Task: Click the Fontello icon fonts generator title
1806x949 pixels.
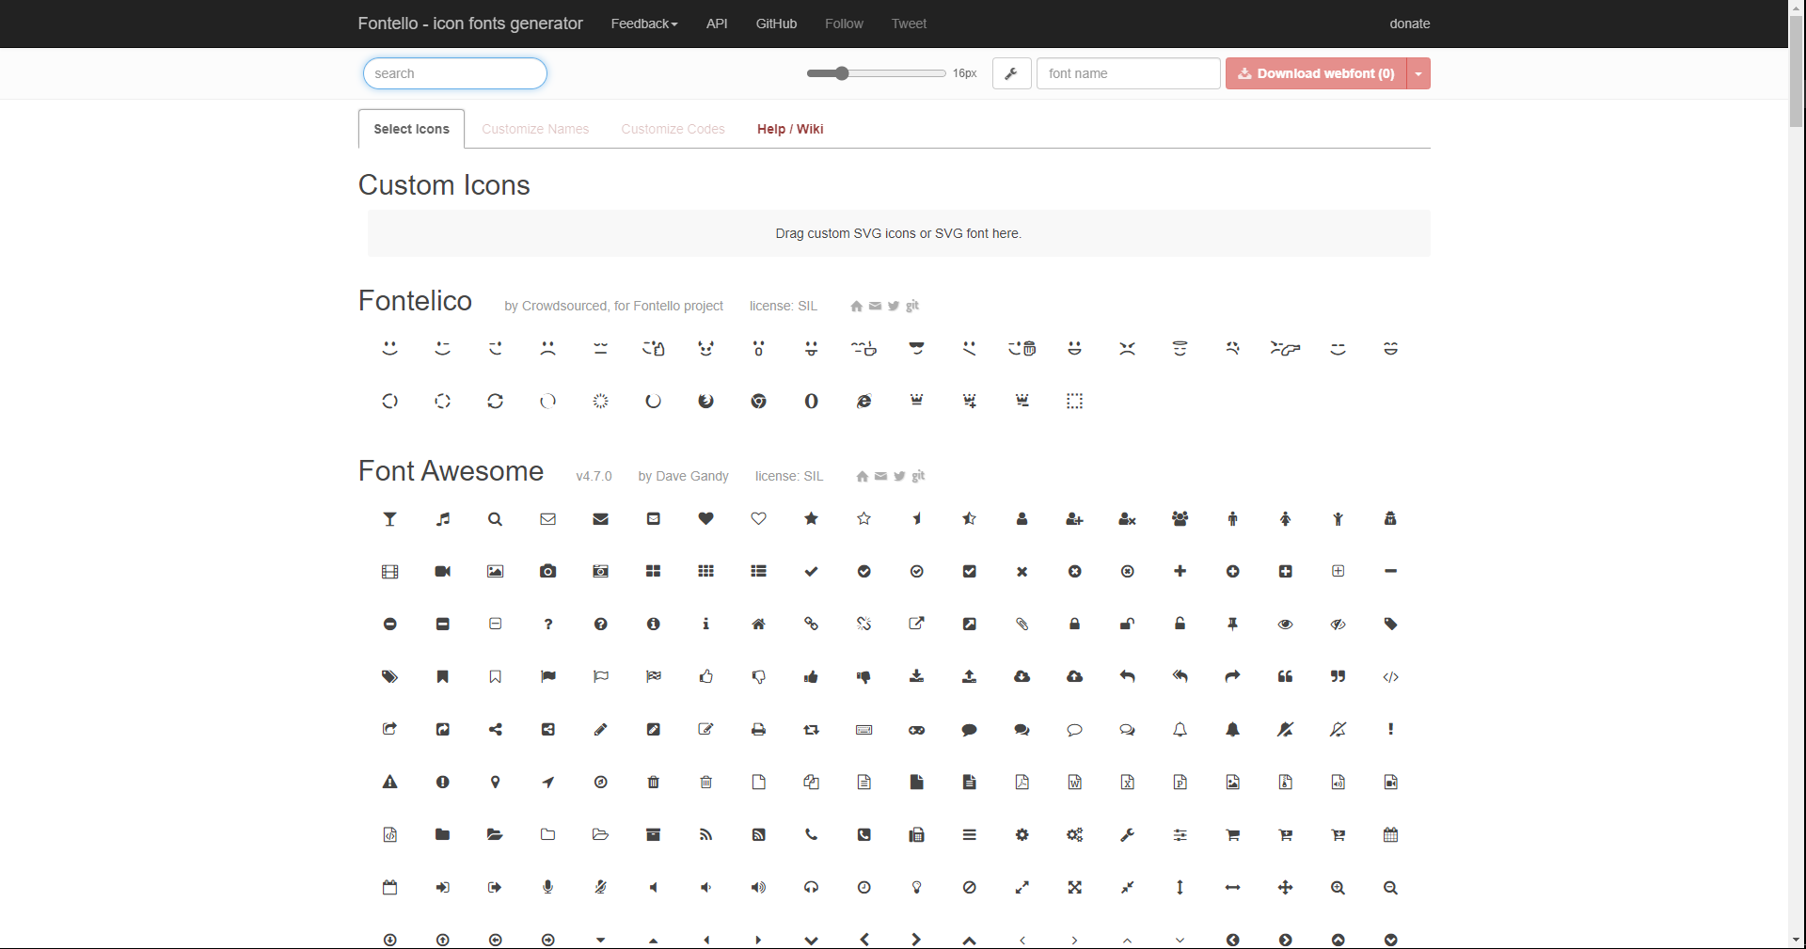Action: coord(470,24)
